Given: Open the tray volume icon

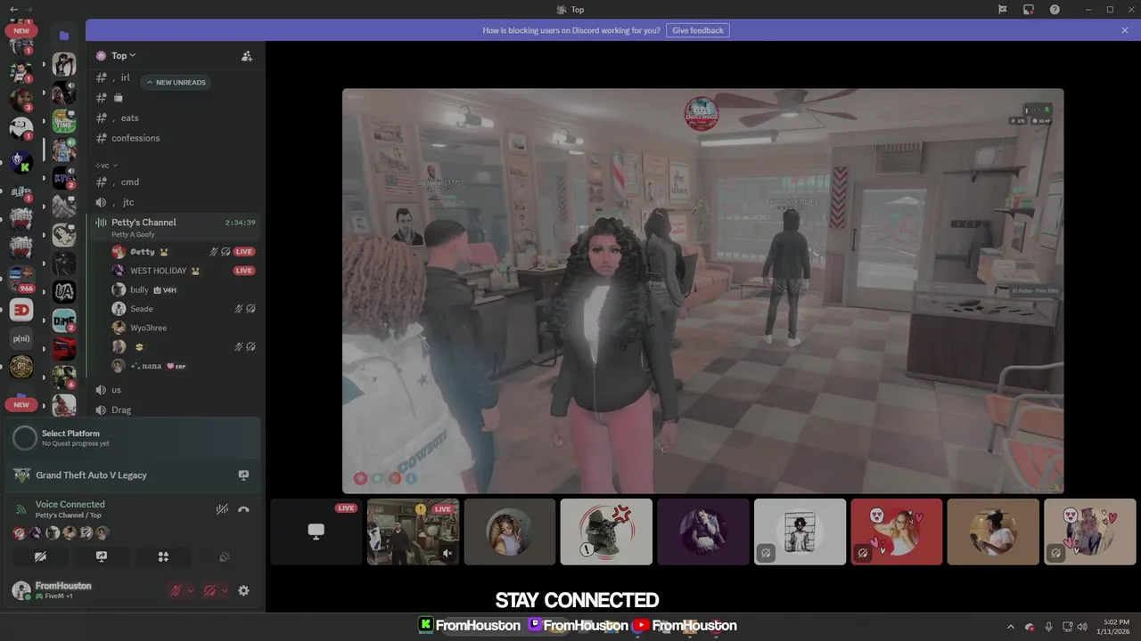Looking at the screenshot, I should (1082, 627).
